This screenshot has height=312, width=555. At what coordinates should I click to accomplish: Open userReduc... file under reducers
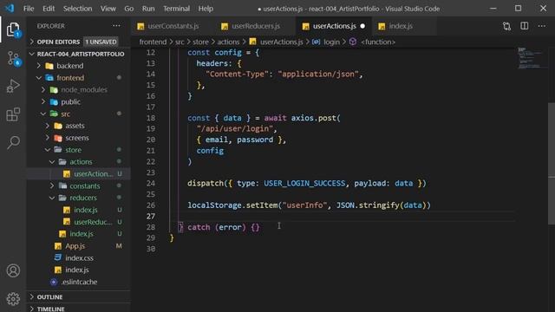(79, 222)
